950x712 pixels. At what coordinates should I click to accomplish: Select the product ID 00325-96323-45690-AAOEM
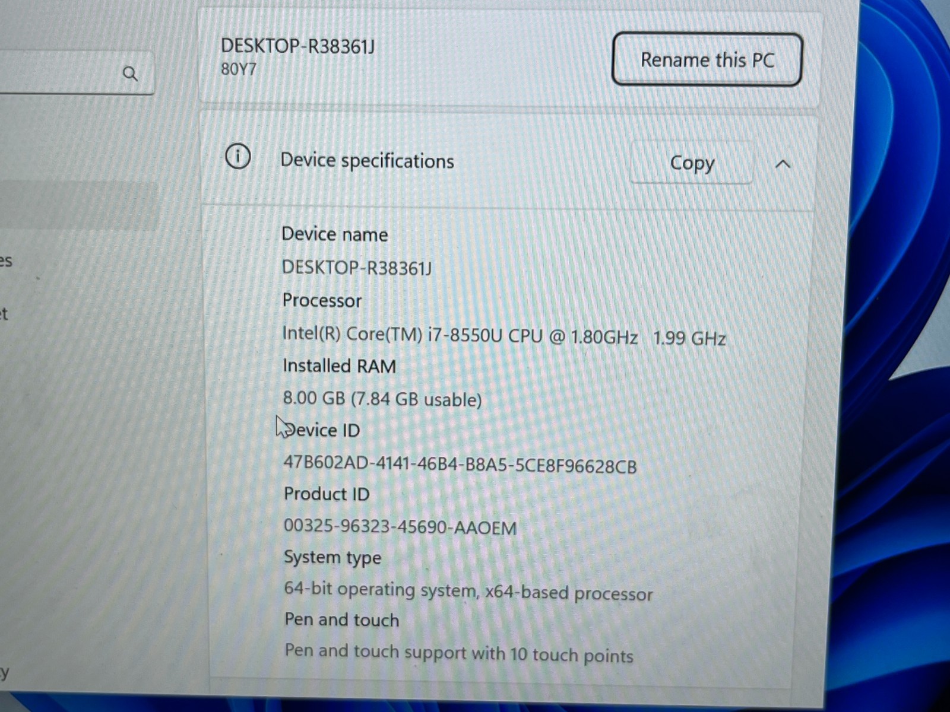click(400, 527)
